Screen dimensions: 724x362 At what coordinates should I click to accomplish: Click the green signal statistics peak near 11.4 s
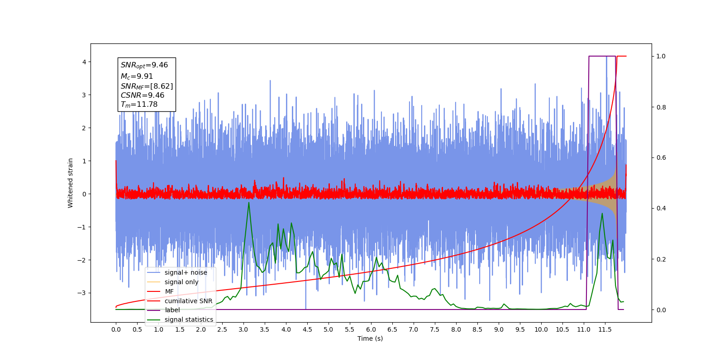(602, 214)
